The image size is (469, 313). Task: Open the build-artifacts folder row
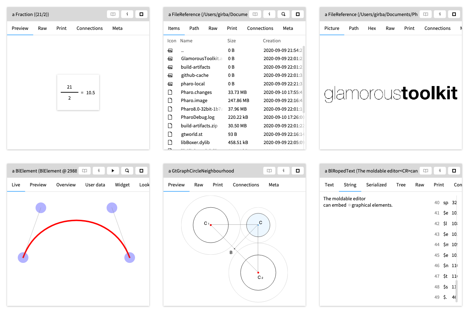point(233,67)
